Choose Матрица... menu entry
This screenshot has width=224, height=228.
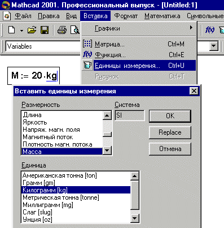139,44
